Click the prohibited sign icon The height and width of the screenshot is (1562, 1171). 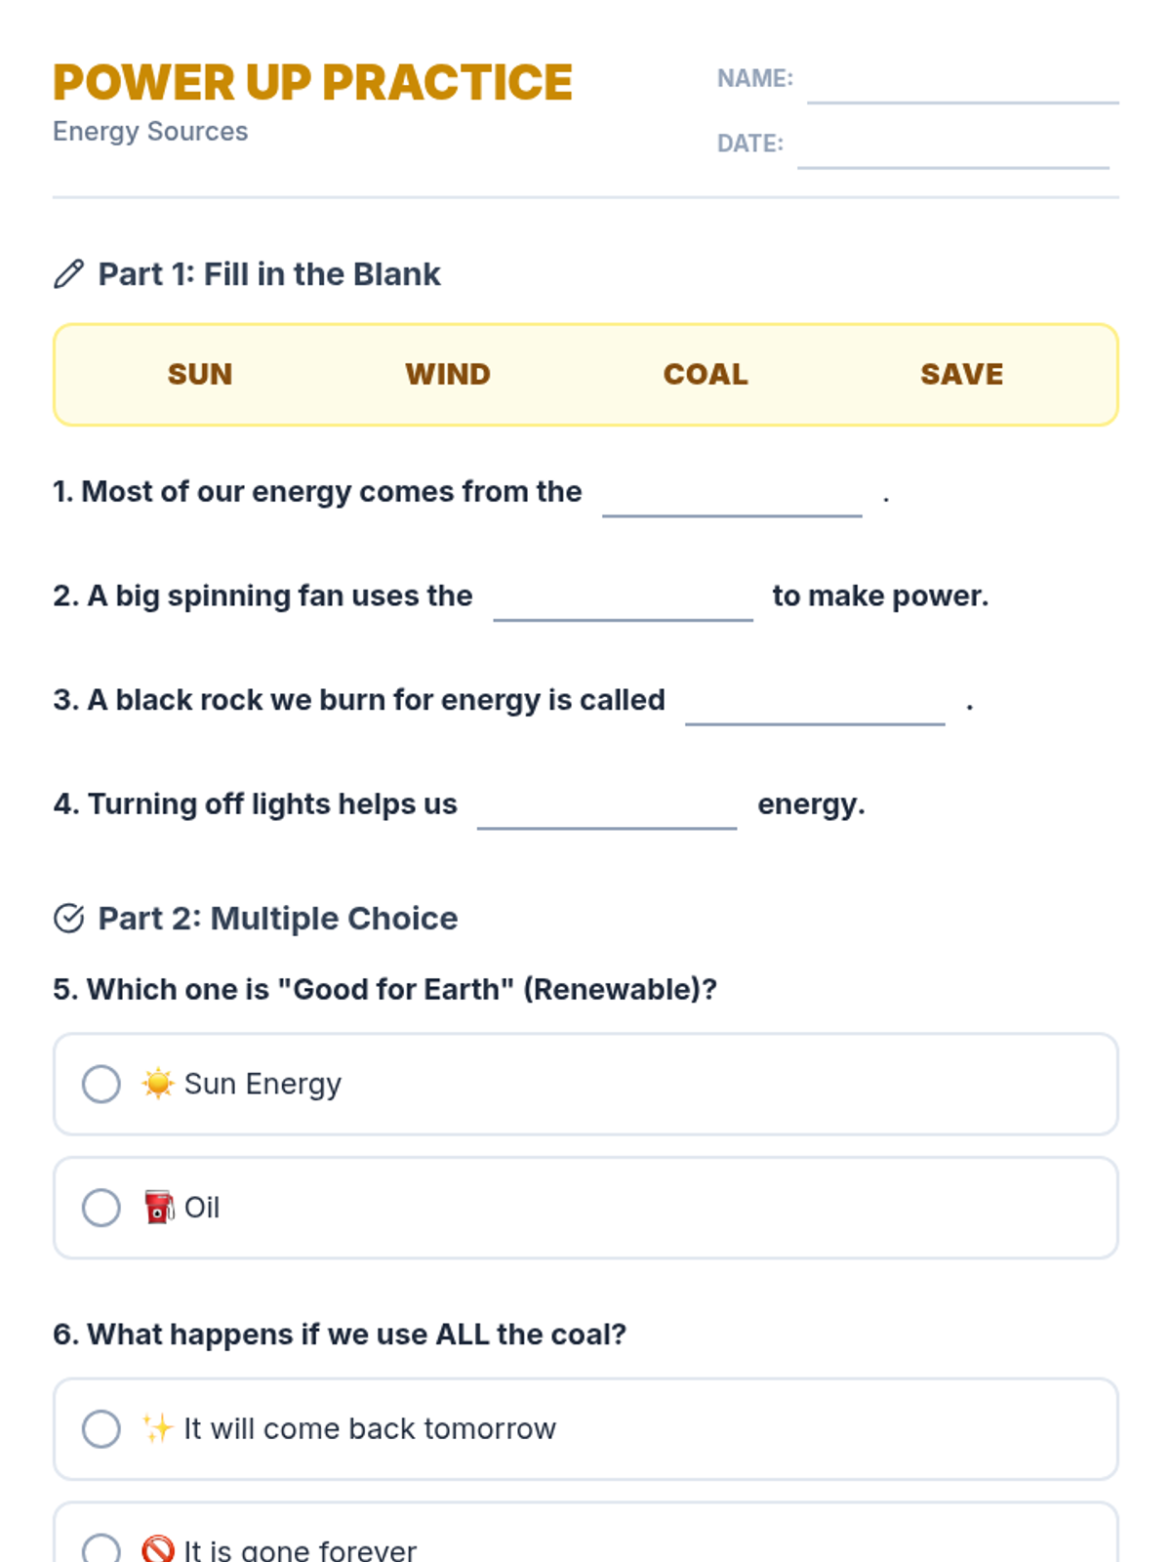pos(157,1549)
